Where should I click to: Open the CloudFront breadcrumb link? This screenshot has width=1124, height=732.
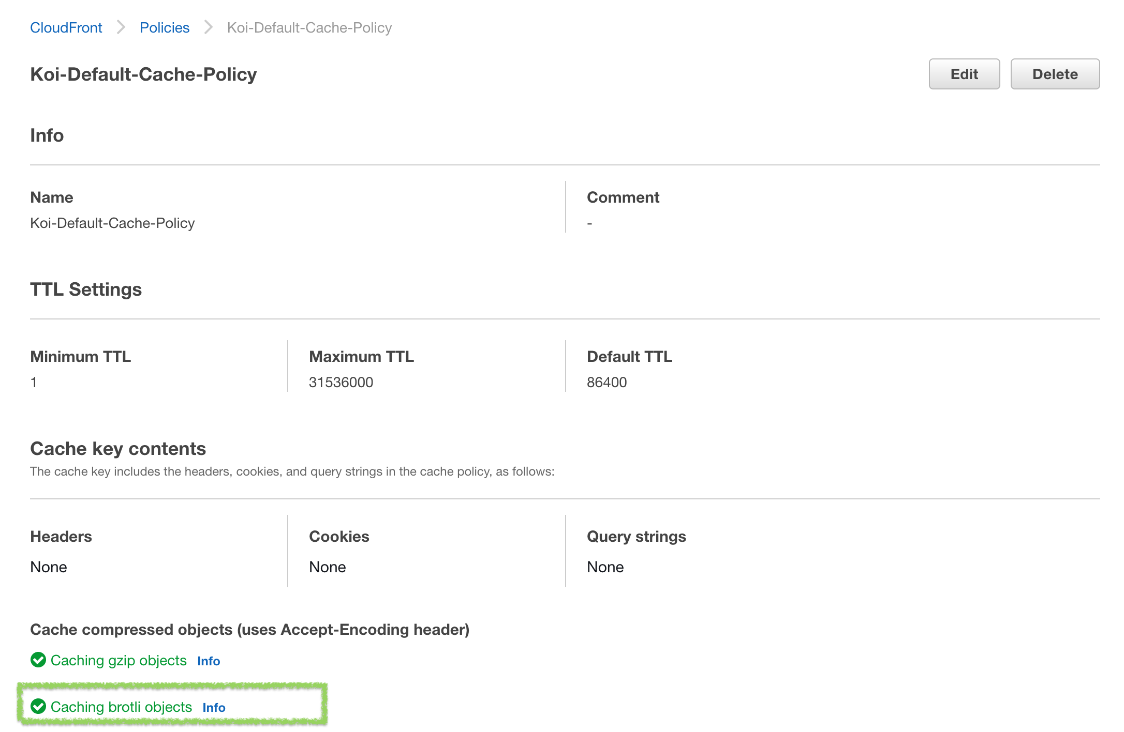pyautogui.click(x=66, y=27)
